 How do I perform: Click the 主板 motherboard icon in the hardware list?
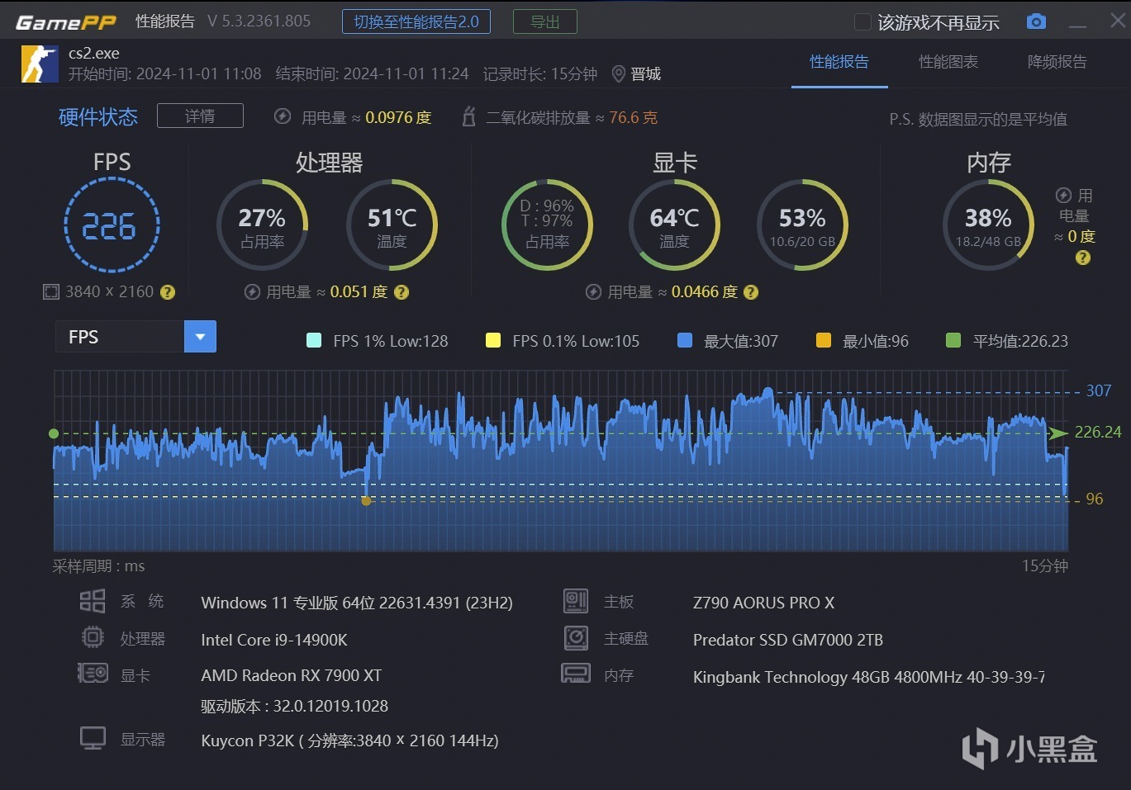click(576, 601)
